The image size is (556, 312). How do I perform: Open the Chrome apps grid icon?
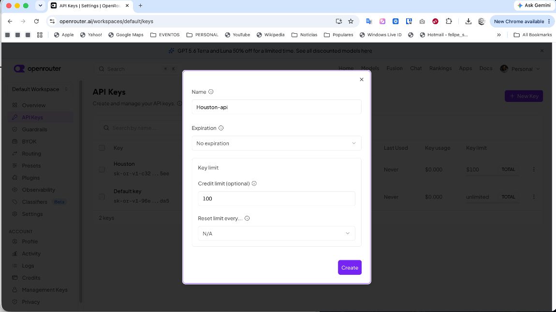[x=40, y=35]
